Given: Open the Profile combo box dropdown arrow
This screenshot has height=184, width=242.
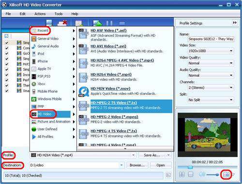Looking at the screenshot, I should [x=134, y=155].
